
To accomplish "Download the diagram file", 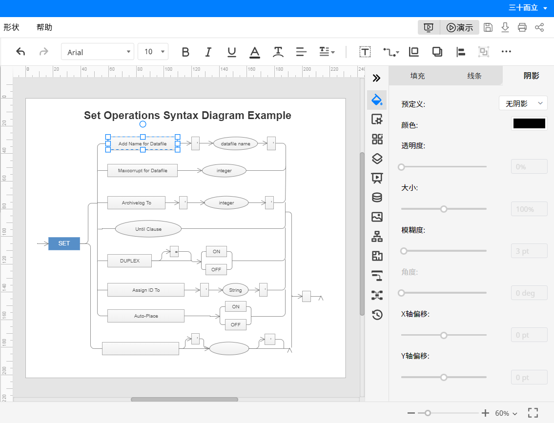I will click(505, 27).
